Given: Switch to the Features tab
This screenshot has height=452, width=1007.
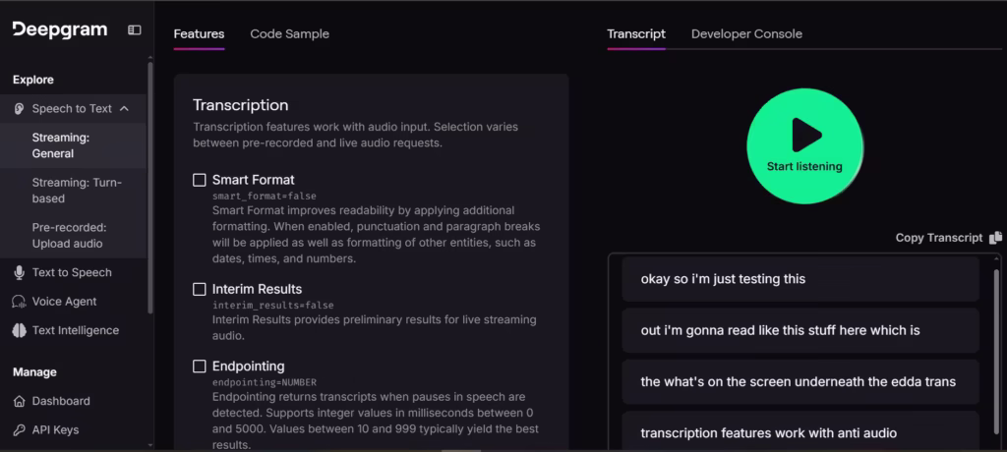Looking at the screenshot, I should coord(199,34).
